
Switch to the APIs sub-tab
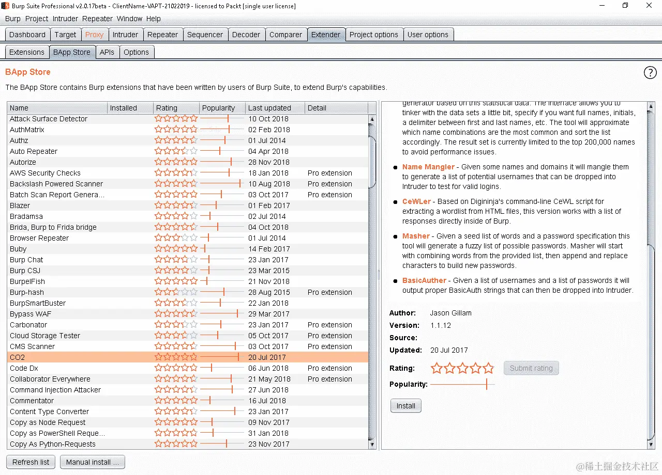click(x=107, y=52)
